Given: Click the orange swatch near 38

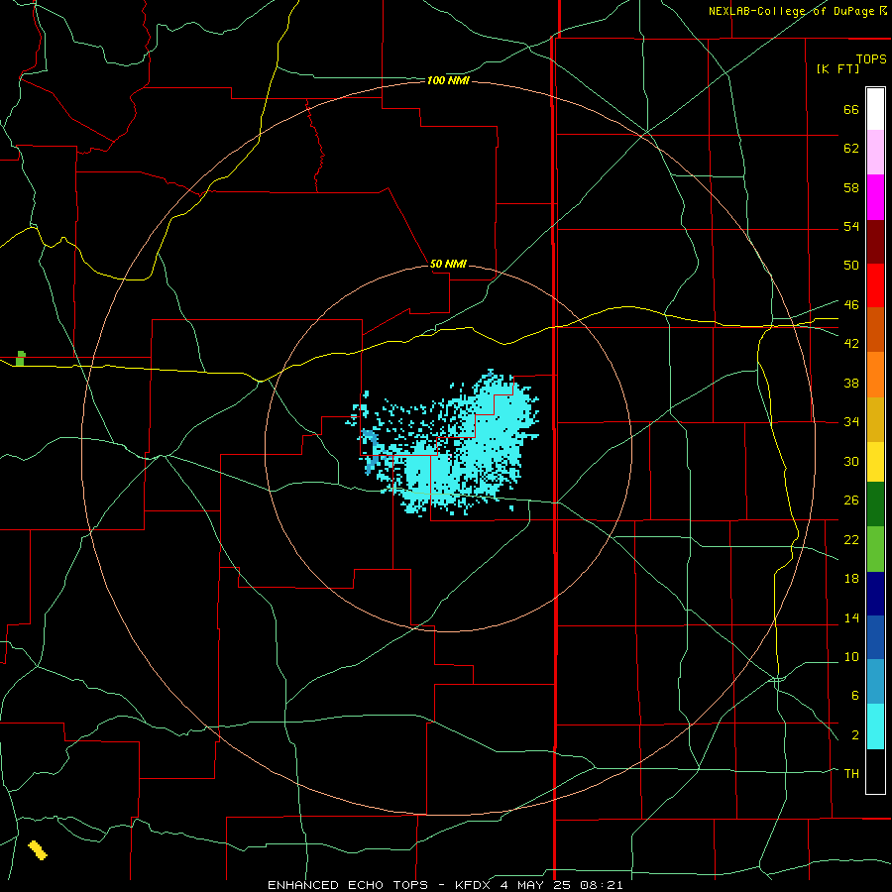Looking at the screenshot, I should (875, 375).
